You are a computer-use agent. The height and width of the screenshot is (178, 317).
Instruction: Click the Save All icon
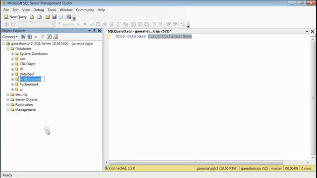tap(60, 17)
